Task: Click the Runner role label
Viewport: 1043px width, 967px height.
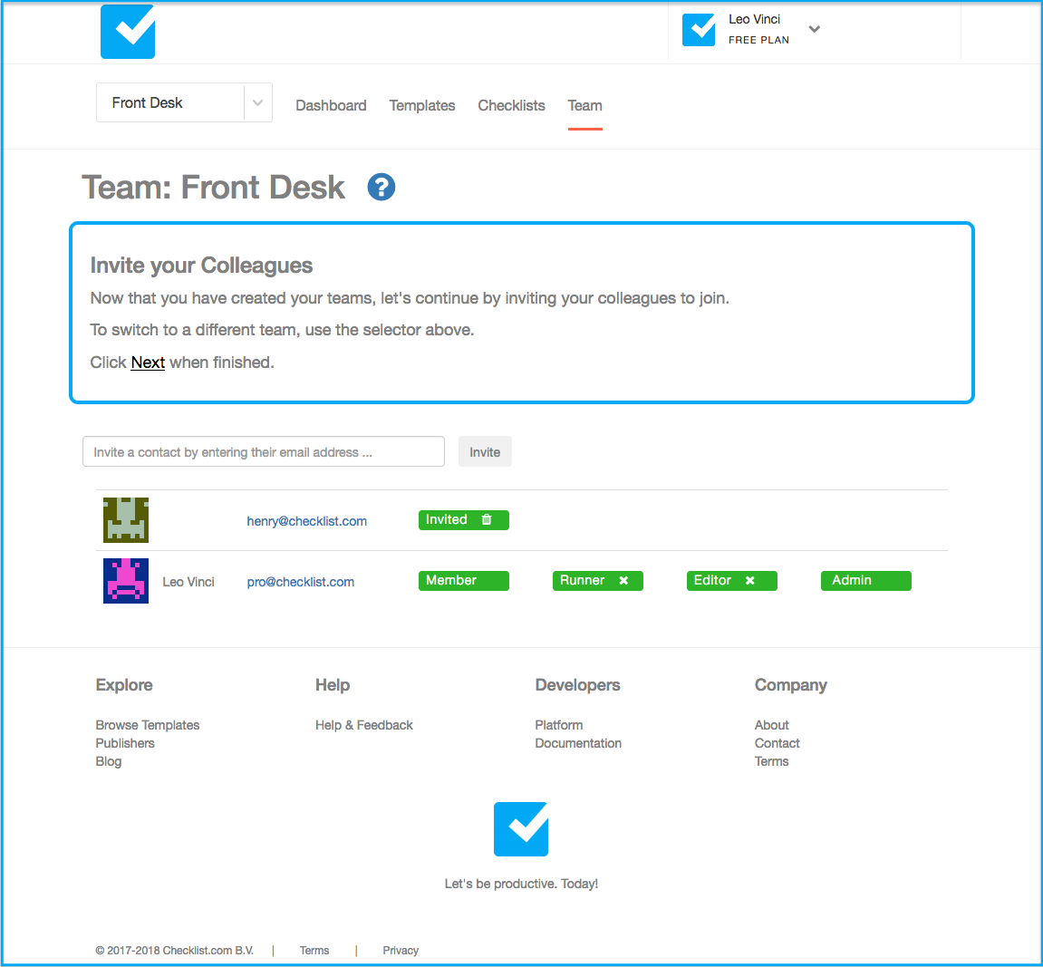Action: click(582, 581)
